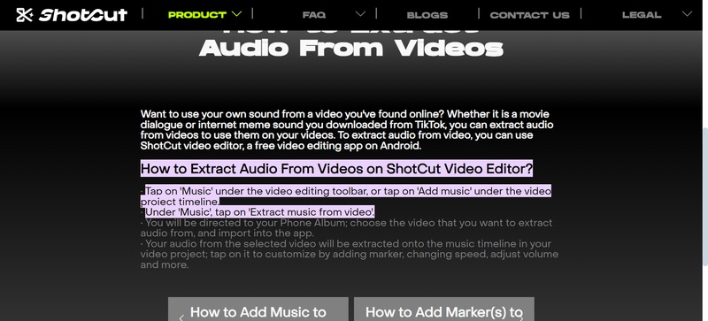Open the FAQ menu item
This screenshot has height=321, width=708.
point(314,15)
